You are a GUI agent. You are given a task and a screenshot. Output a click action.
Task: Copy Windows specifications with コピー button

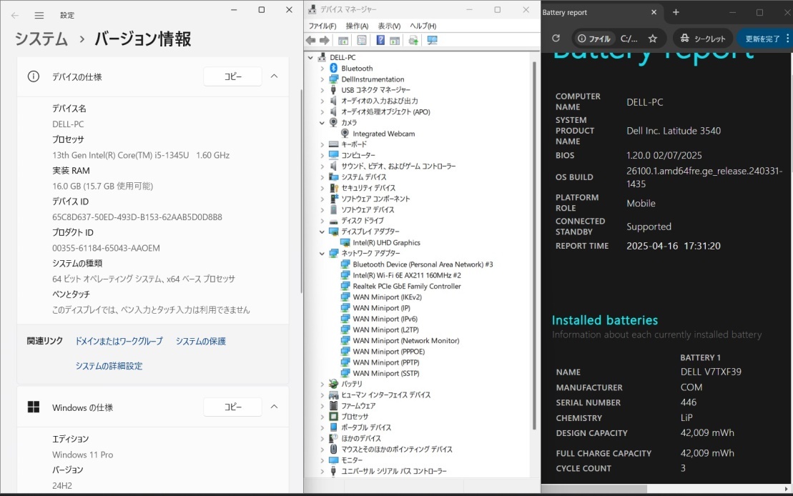point(232,407)
